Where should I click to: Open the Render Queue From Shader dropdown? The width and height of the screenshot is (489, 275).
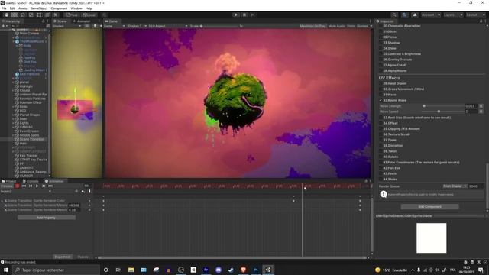tap(455, 186)
